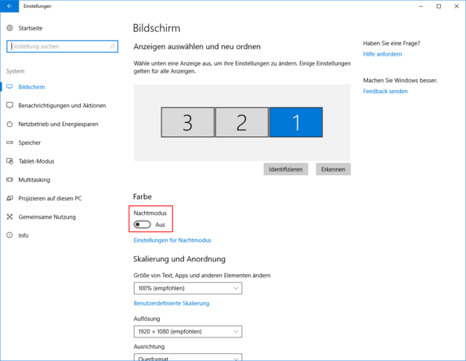The image size is (466, 361).
Task: Click the Benachrichtigungen und Aktionen icon
Action: pos(10,106)
